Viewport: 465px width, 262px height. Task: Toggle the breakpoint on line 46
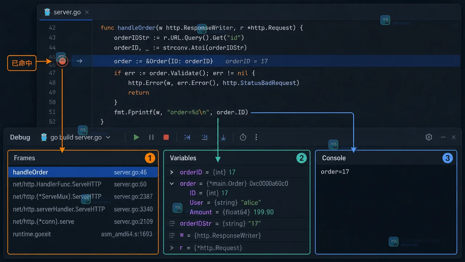tap(62, 61)
